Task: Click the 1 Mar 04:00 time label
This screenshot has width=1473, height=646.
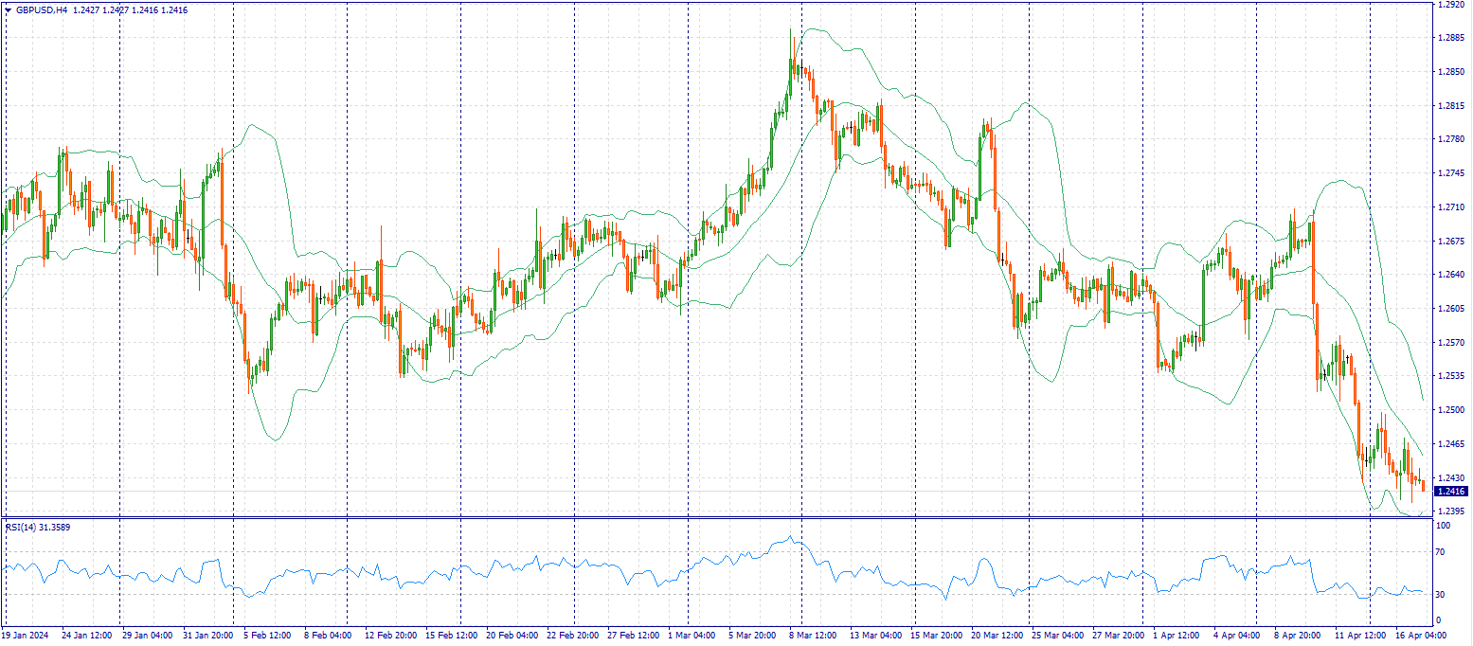Action: point(692,635)
